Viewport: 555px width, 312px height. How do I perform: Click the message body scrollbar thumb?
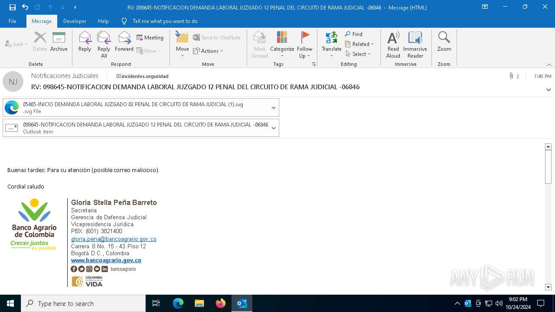(548, 167)
